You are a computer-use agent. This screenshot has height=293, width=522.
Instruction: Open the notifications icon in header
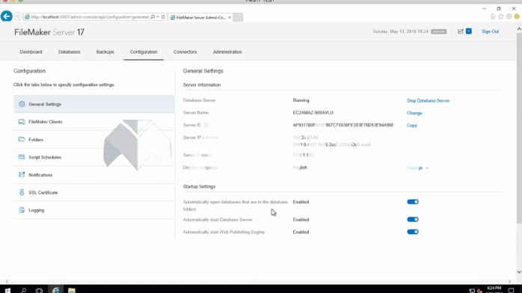click(461, 31)
